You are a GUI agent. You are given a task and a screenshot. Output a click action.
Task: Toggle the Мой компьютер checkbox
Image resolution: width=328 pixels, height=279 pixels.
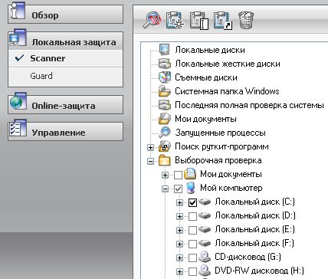pos(178,189)
